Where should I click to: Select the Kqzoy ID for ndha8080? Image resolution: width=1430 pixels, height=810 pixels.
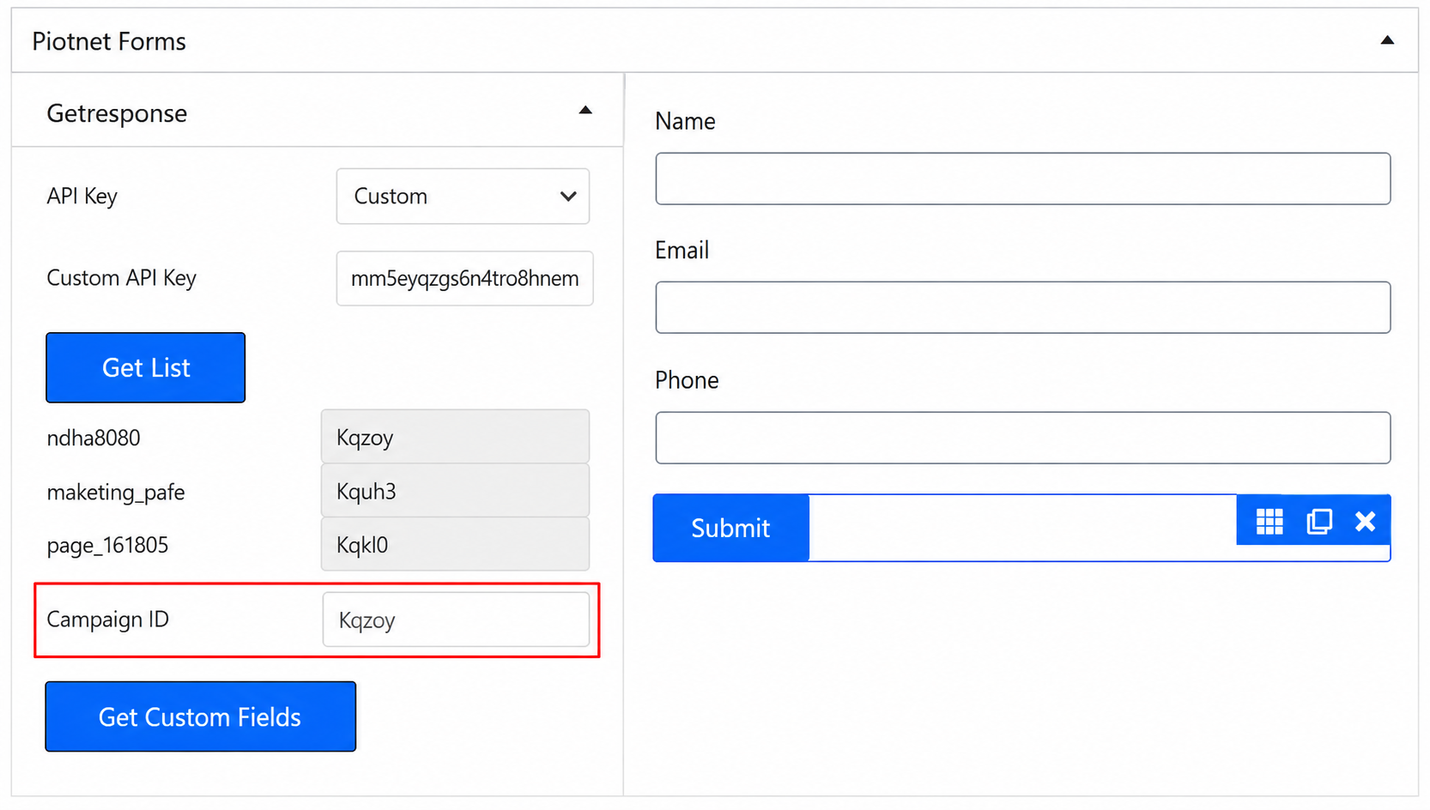click(x=455, y=437)
